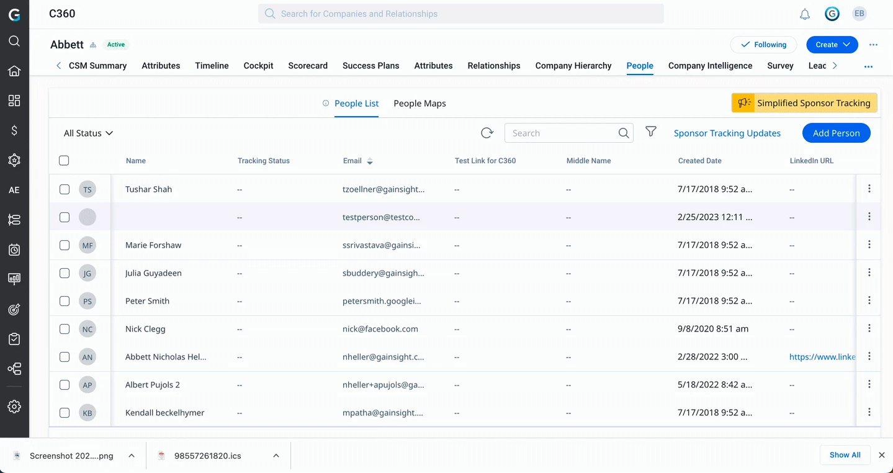Select the Kendall beckelhymer row checkbox
This screenshot has width=893, height=473.
tap(65, 413)
